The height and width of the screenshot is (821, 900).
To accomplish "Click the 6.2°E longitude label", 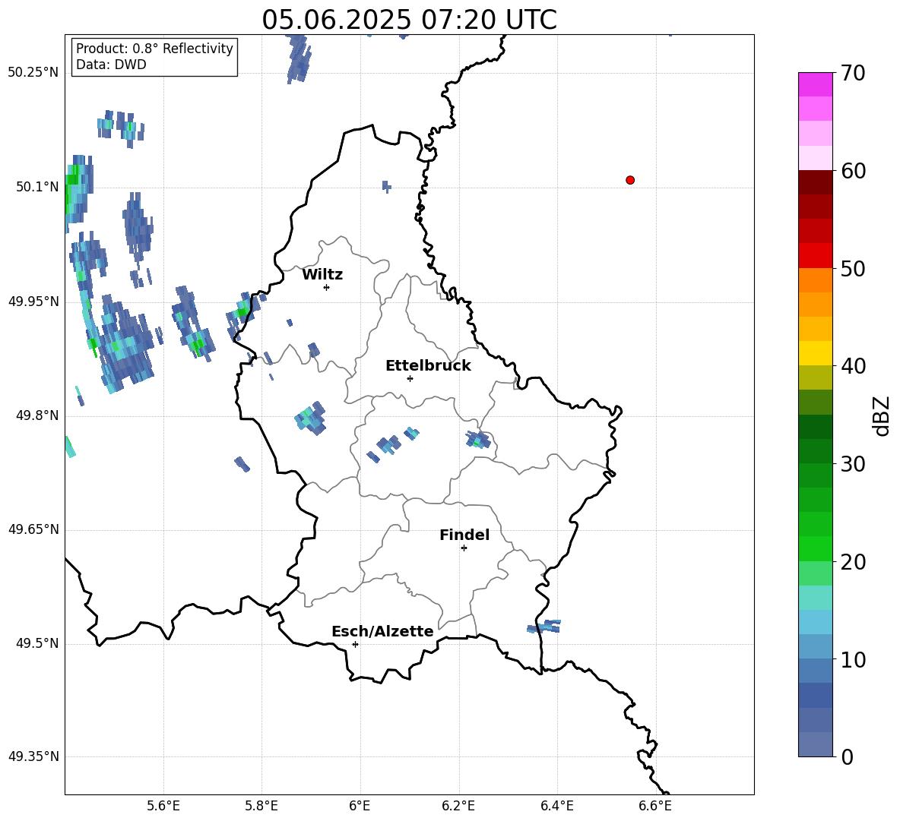I will click(x=458, y=806).
